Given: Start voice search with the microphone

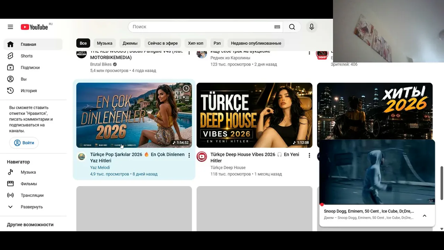Looking at the screenshot, I should click(311, 27).
